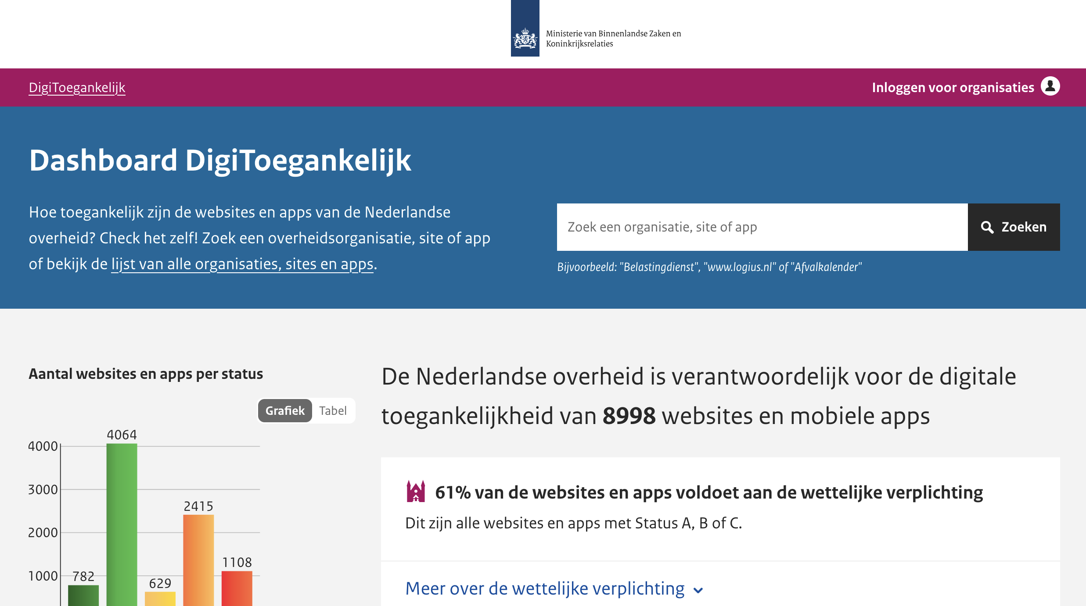Viewport: 1086px width, 606px height.
Task: Click the bold 8998 statistic text
Action: 629,417
